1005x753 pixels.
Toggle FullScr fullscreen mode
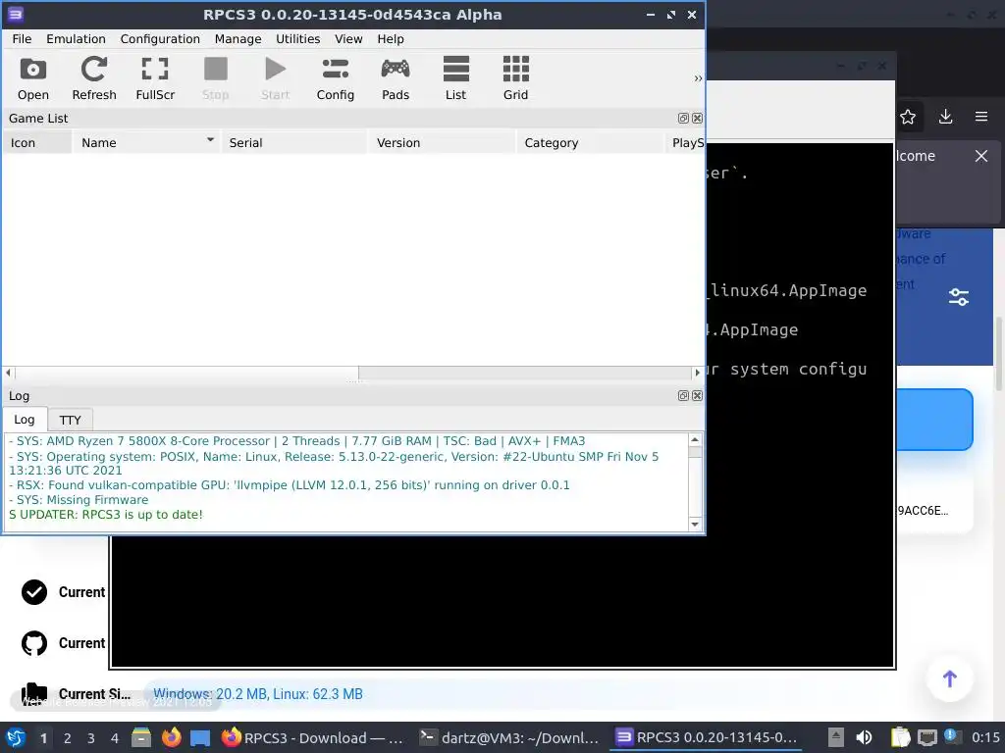click(154, 78)
